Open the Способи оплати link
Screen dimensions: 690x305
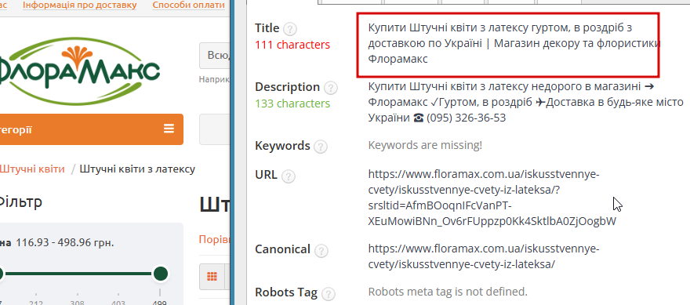[188, 5]
